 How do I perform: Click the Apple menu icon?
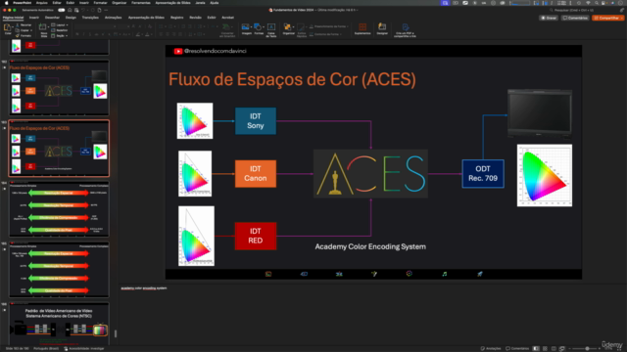(x=7, y=3)
